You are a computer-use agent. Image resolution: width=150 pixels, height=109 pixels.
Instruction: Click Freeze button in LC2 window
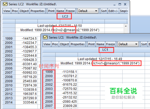click(70, 11)
